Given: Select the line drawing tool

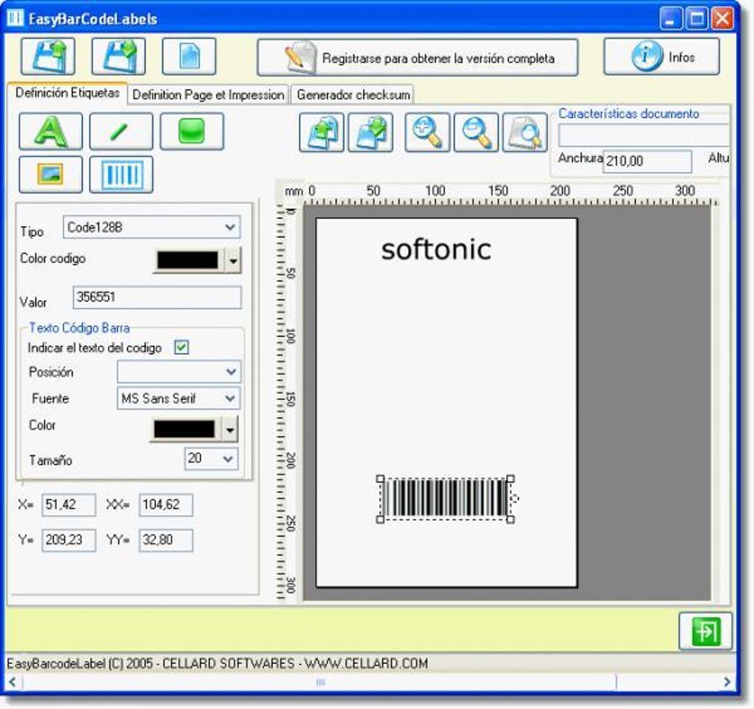Looking at the screenshot, I should (x=120, y=132).
